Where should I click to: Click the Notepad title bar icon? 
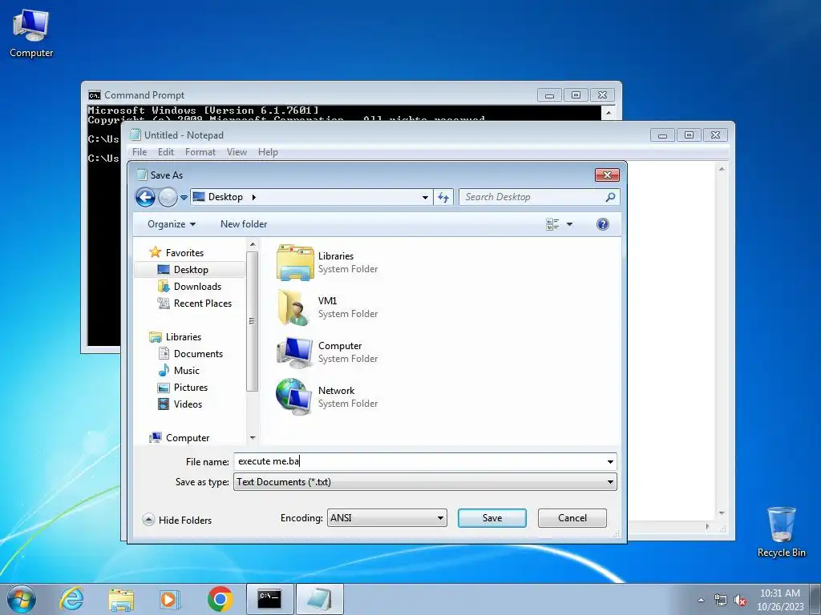click(135, 135)
